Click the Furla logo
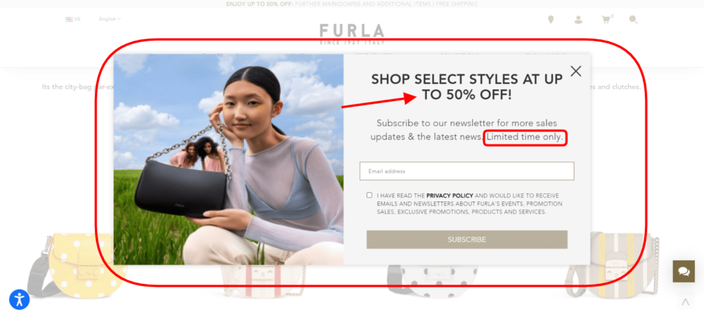This screenshot has height=319, width=704. 352,34
